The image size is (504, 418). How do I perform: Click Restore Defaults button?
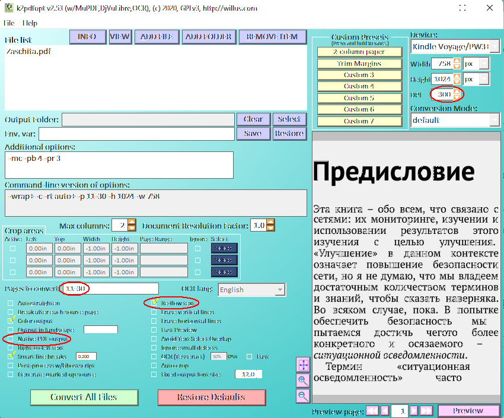(212, 397)
